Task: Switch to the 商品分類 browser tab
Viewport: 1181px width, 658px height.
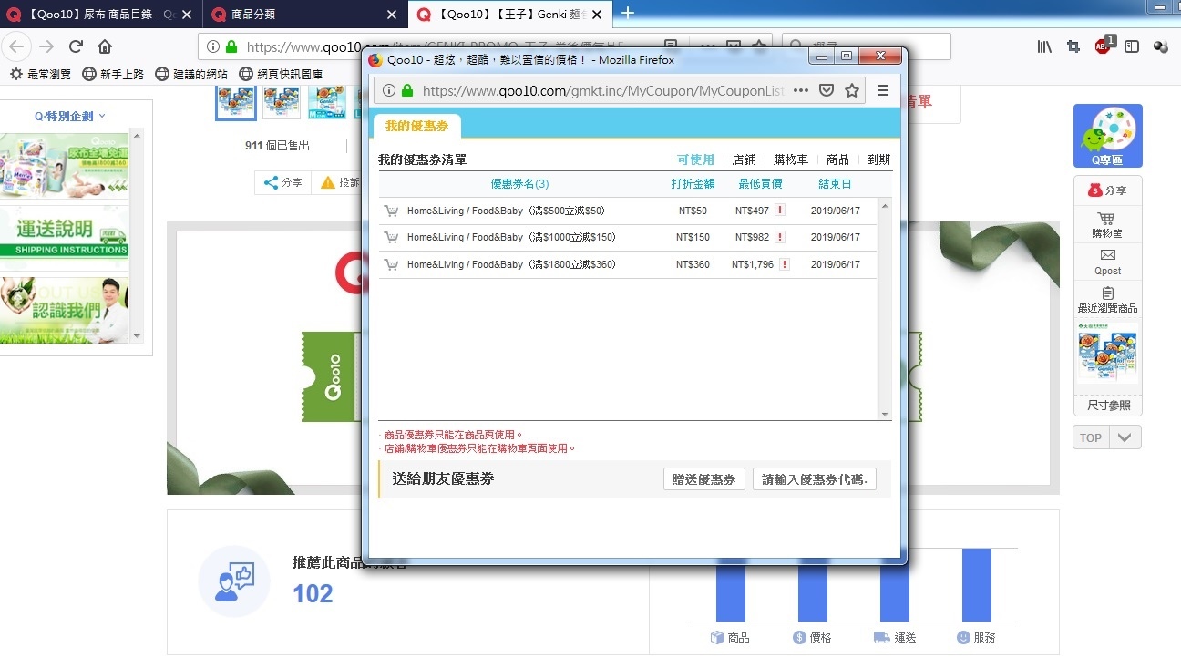Action: coord(303,14)
